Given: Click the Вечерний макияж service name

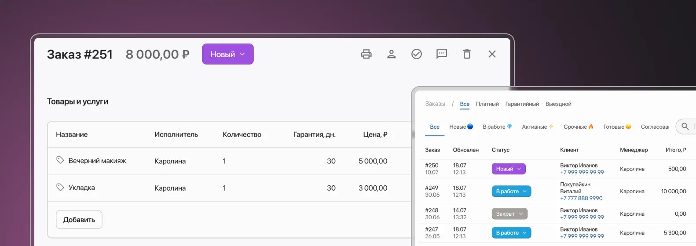Looking at the screenshot, I should click(x=97, y=161).
